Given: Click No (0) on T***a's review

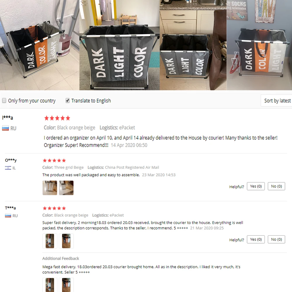Looking at the screenshot, I should coord(276,239).
